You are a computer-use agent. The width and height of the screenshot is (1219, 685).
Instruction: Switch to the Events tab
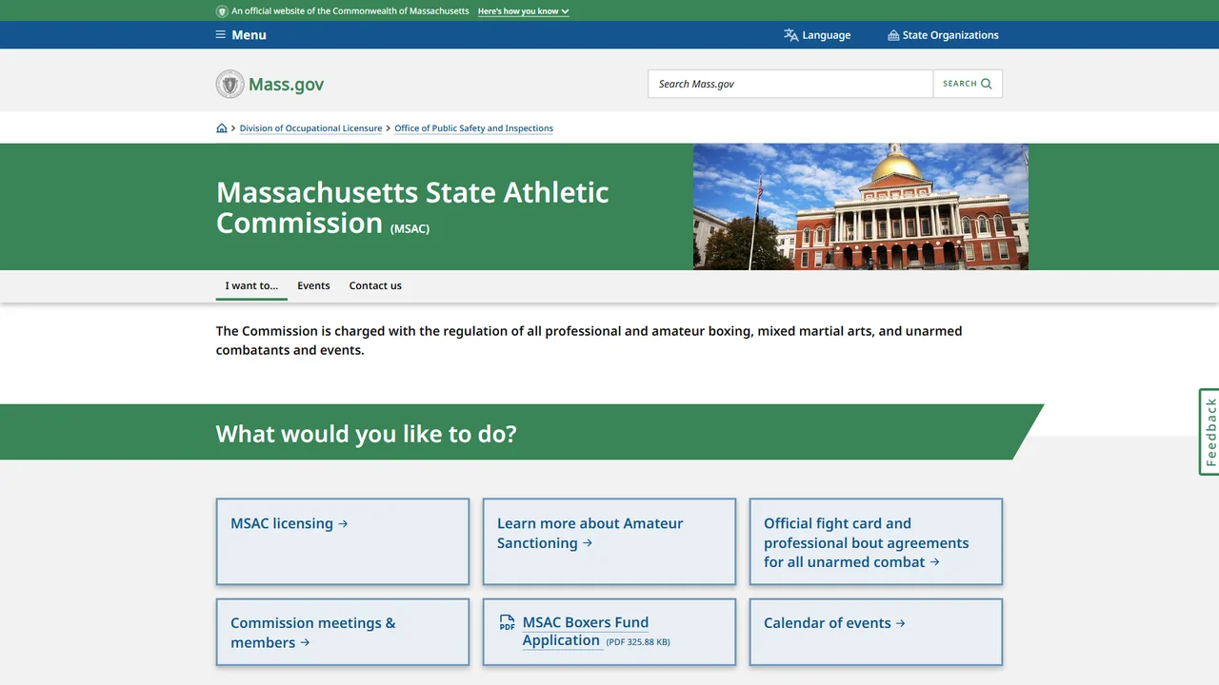[x=313, y=285]
